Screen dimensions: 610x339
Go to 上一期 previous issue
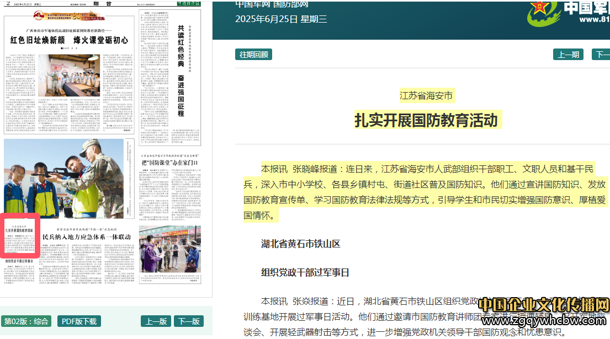point(567,54)
